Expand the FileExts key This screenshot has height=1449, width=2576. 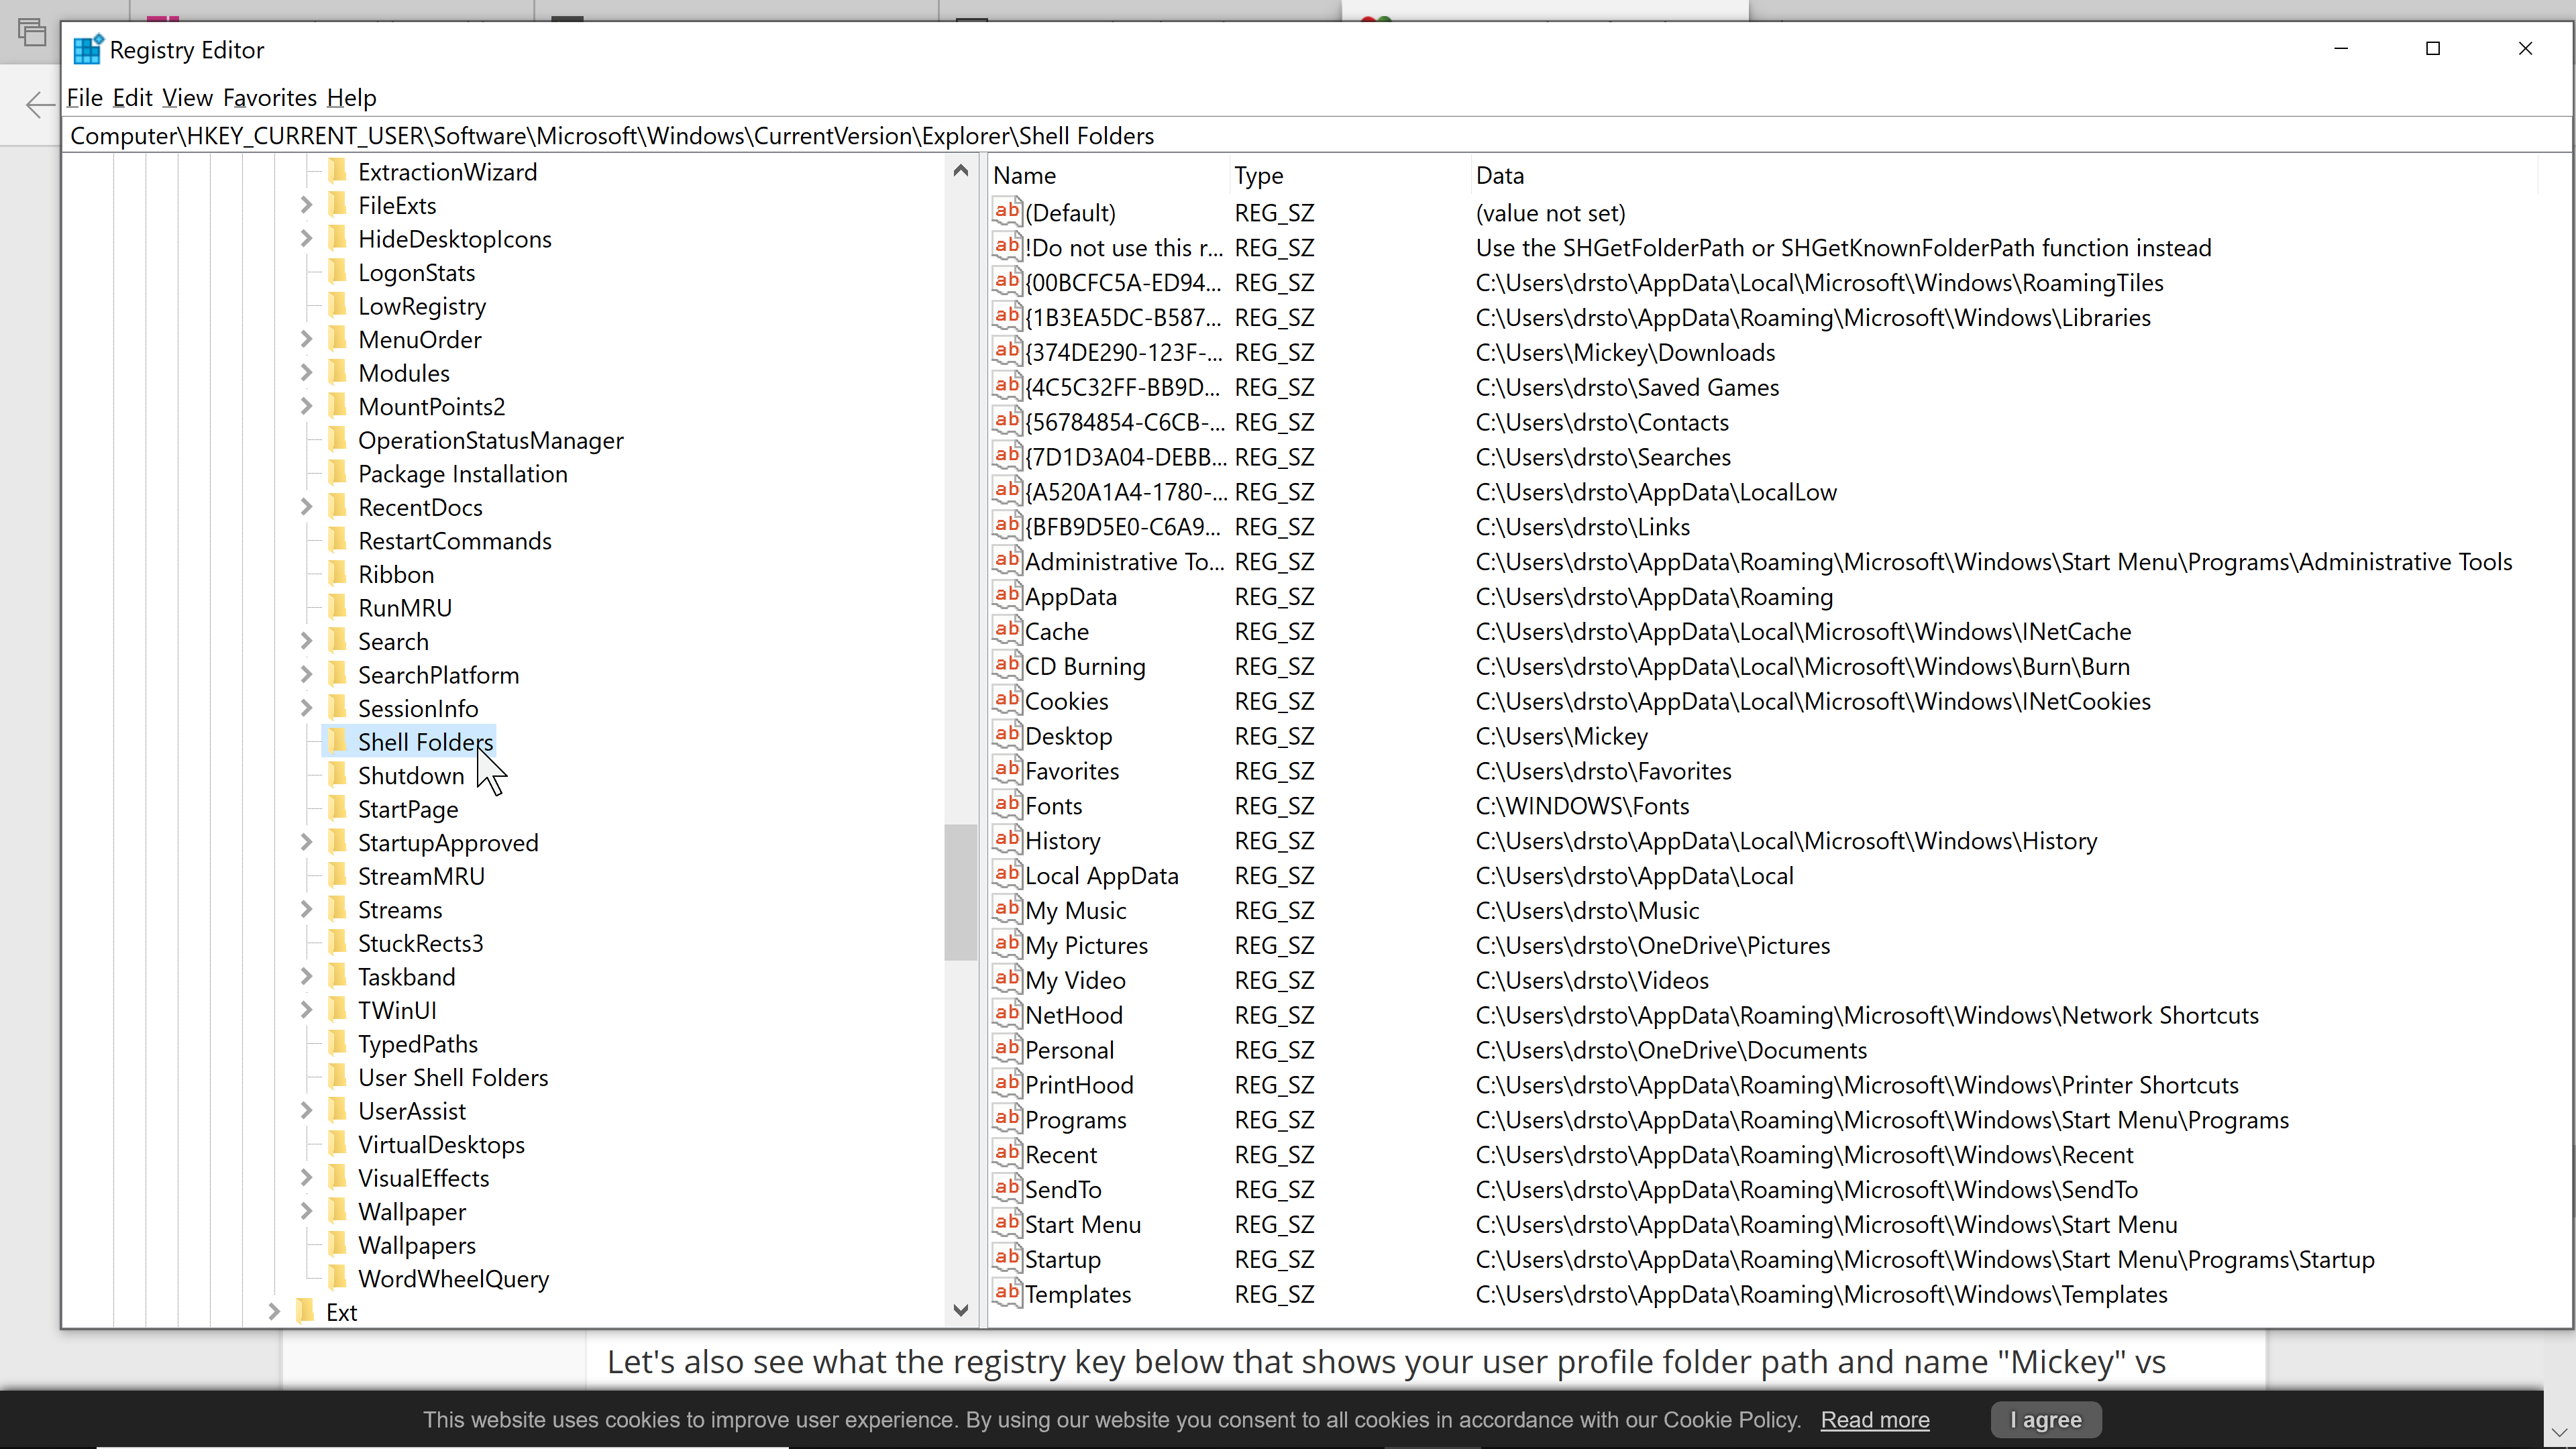coord(307,205)
